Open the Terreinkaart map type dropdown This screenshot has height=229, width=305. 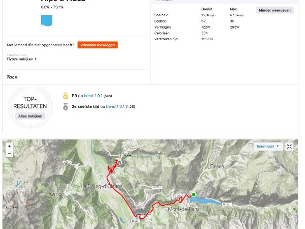tap(268, 147)
